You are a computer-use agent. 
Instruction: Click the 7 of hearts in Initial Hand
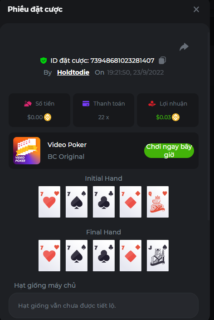pos(49,202)
